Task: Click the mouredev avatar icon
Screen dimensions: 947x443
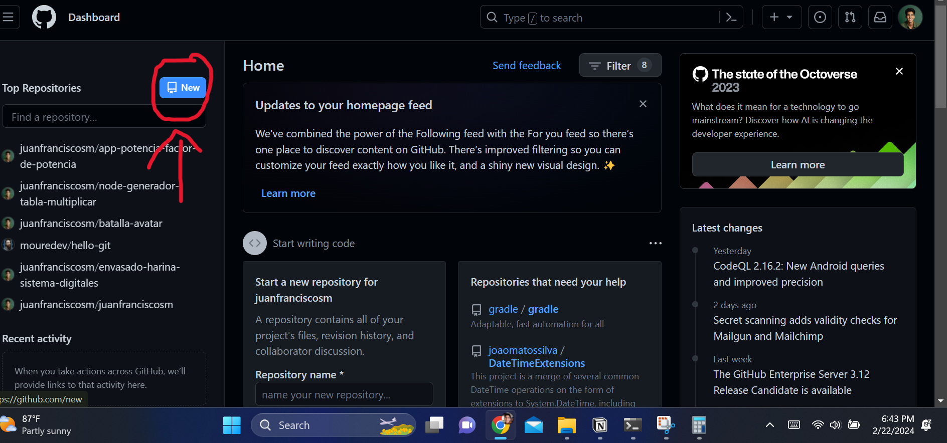Action: (x=8, y=245)
